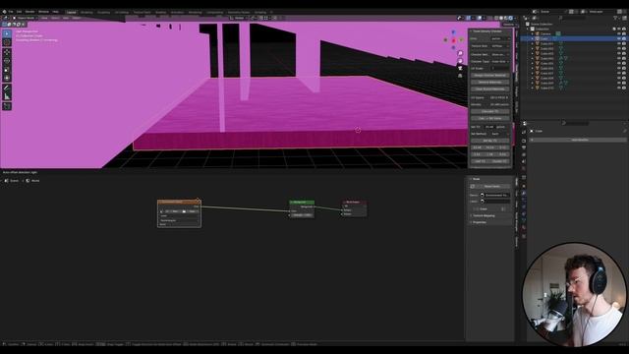Open the Render menu
Viewport: 629px width, 354px height.
click(30, 12)
